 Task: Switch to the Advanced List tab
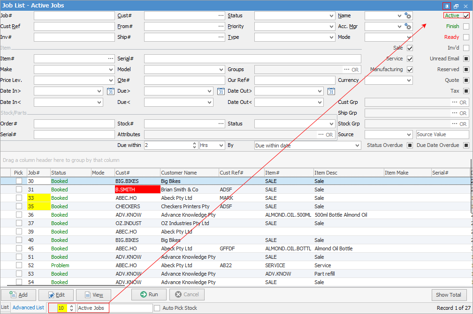pos(28,307)
